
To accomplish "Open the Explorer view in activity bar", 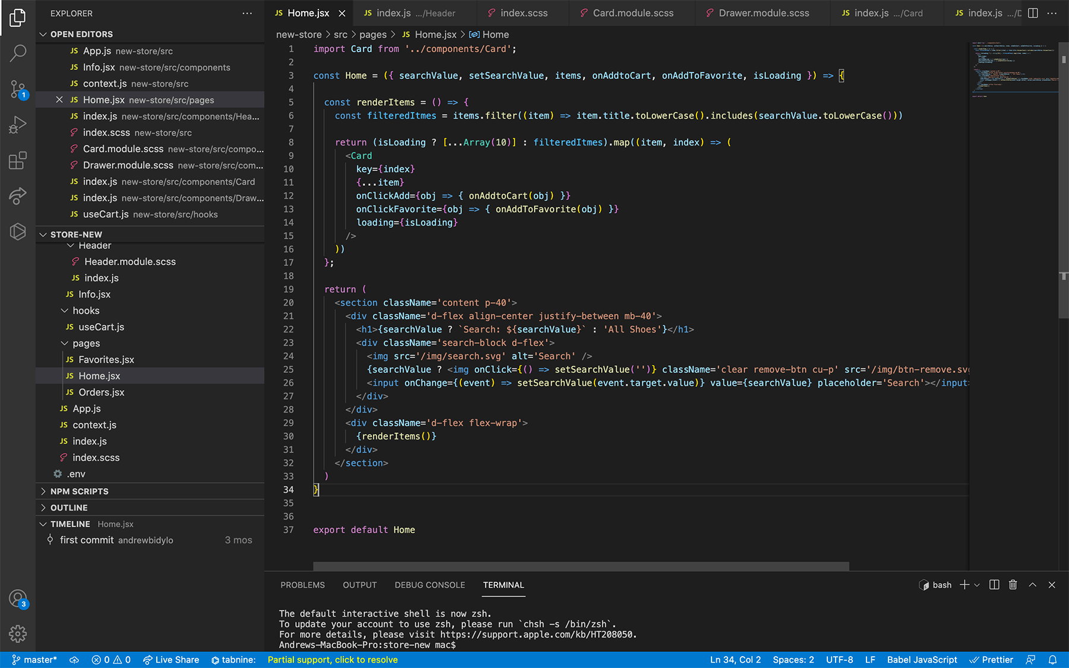I will click(18, 18).
